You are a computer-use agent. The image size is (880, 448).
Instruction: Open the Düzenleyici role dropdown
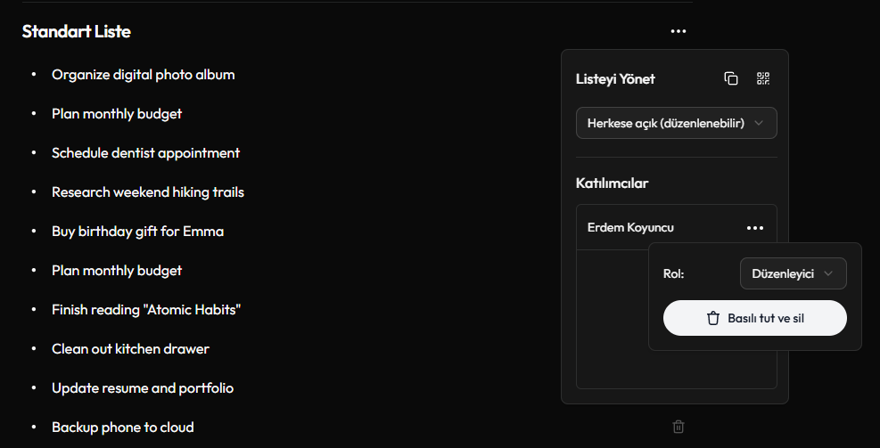coord(793,273)
